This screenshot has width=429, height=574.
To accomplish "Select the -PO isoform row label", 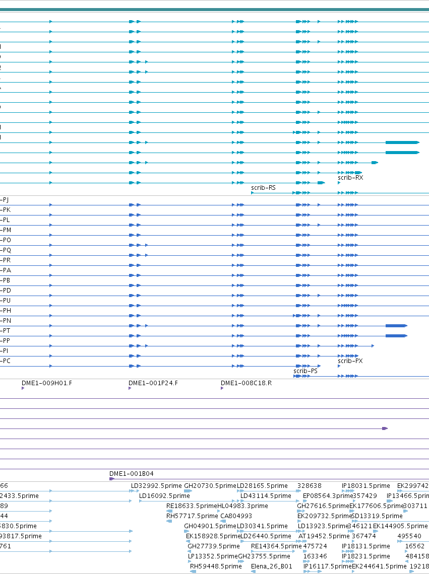I will point(6,240).
